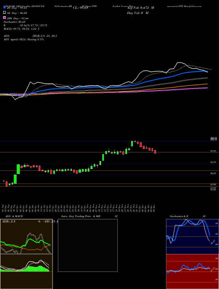Screen dimensions: 219x289
Task: Click the '(MGR) 2.9, 25, 26.5' ADX values
Action: point(45,36)
